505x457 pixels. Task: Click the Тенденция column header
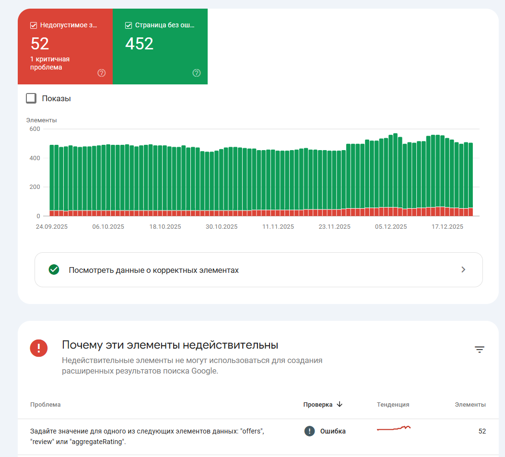click(393, 405)
